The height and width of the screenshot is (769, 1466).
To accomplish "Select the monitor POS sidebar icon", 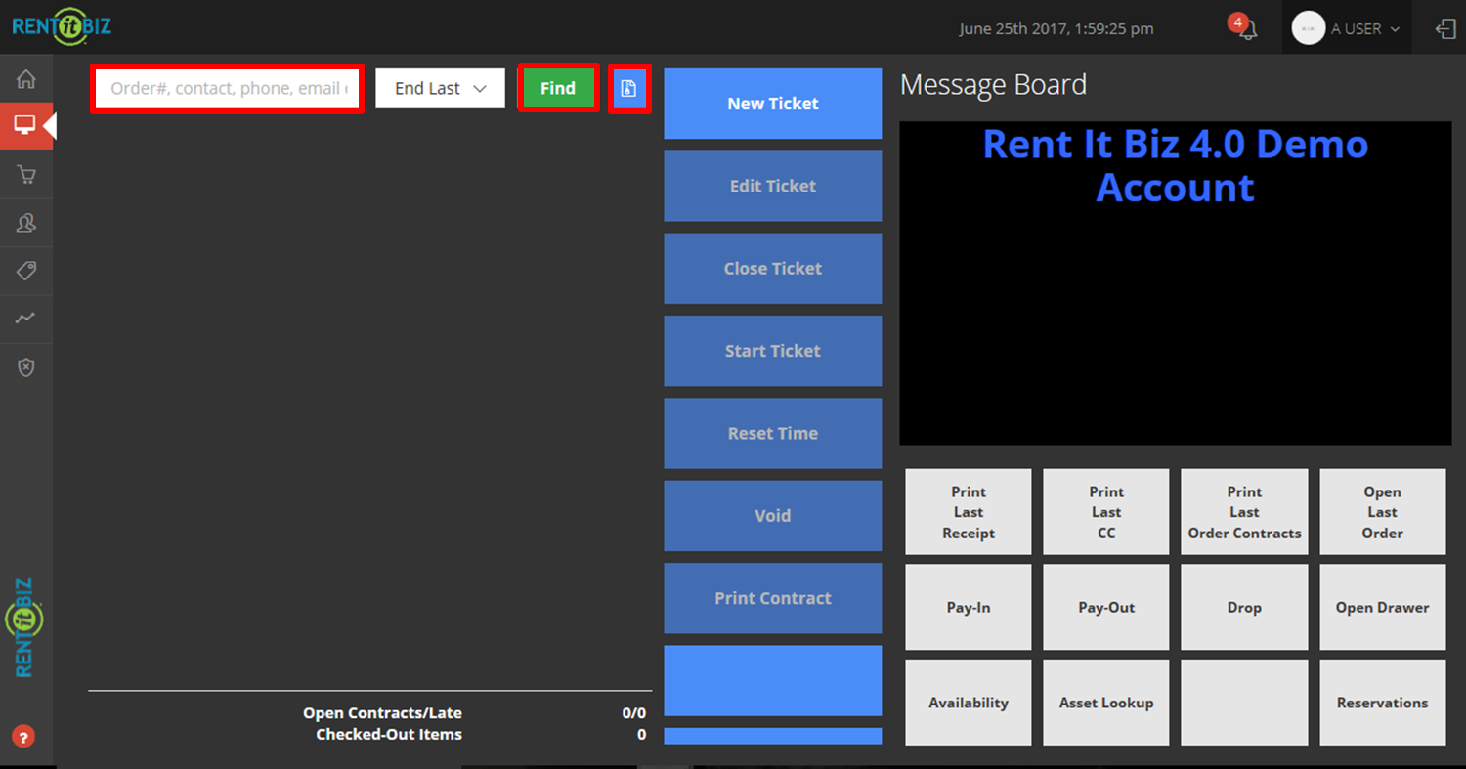I will coord(26,126).
